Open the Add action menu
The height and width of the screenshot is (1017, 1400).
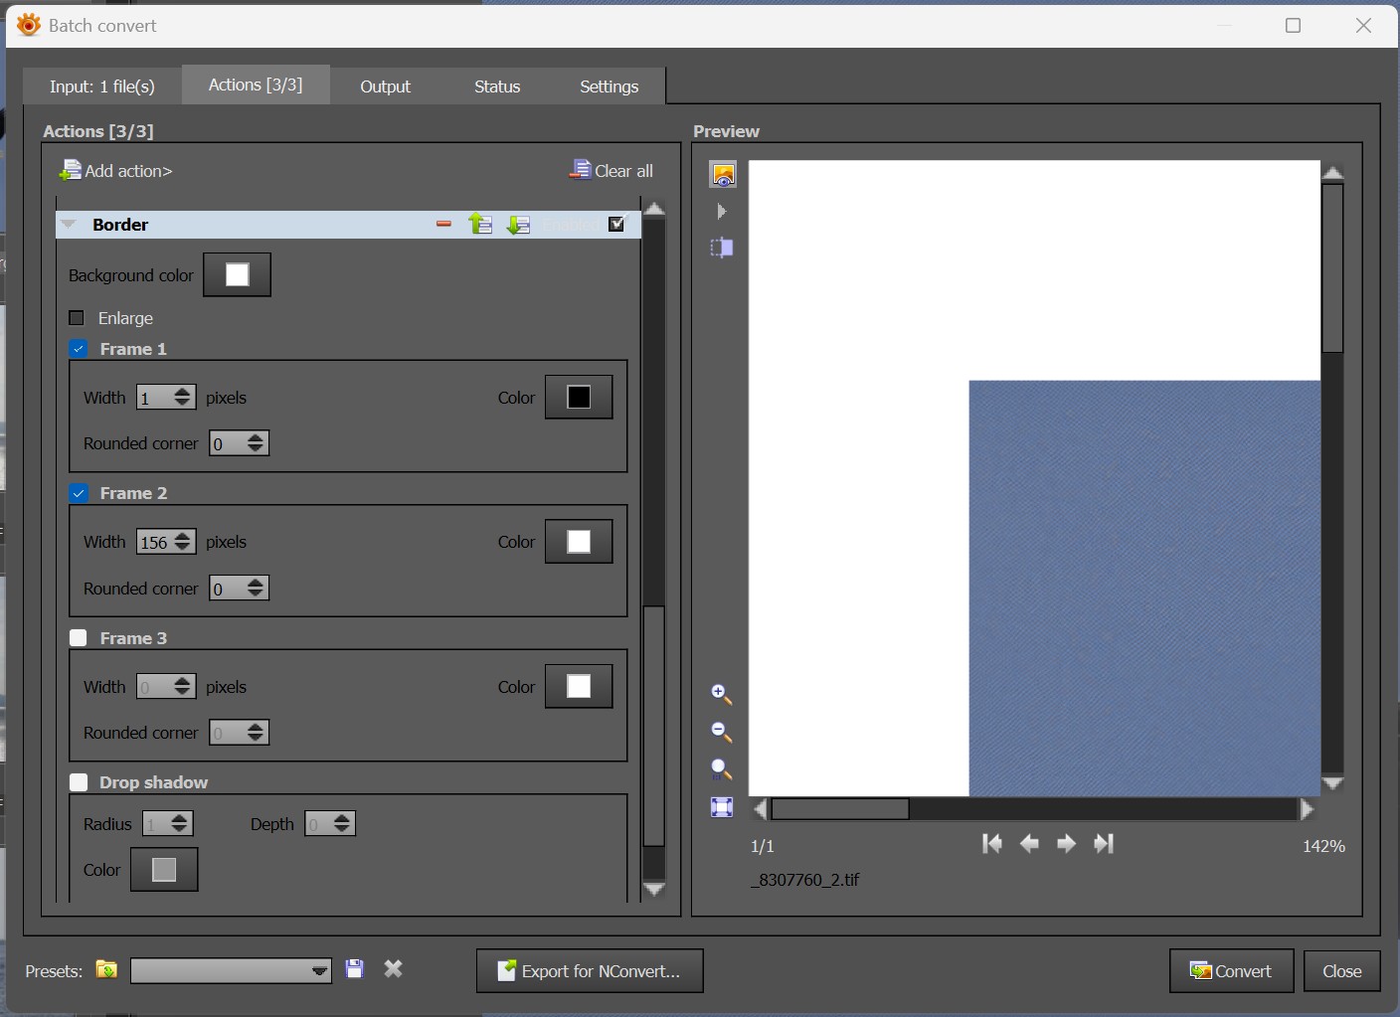[116, 171]
